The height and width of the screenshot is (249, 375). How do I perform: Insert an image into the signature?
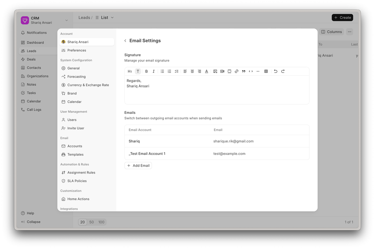point(215,71)
